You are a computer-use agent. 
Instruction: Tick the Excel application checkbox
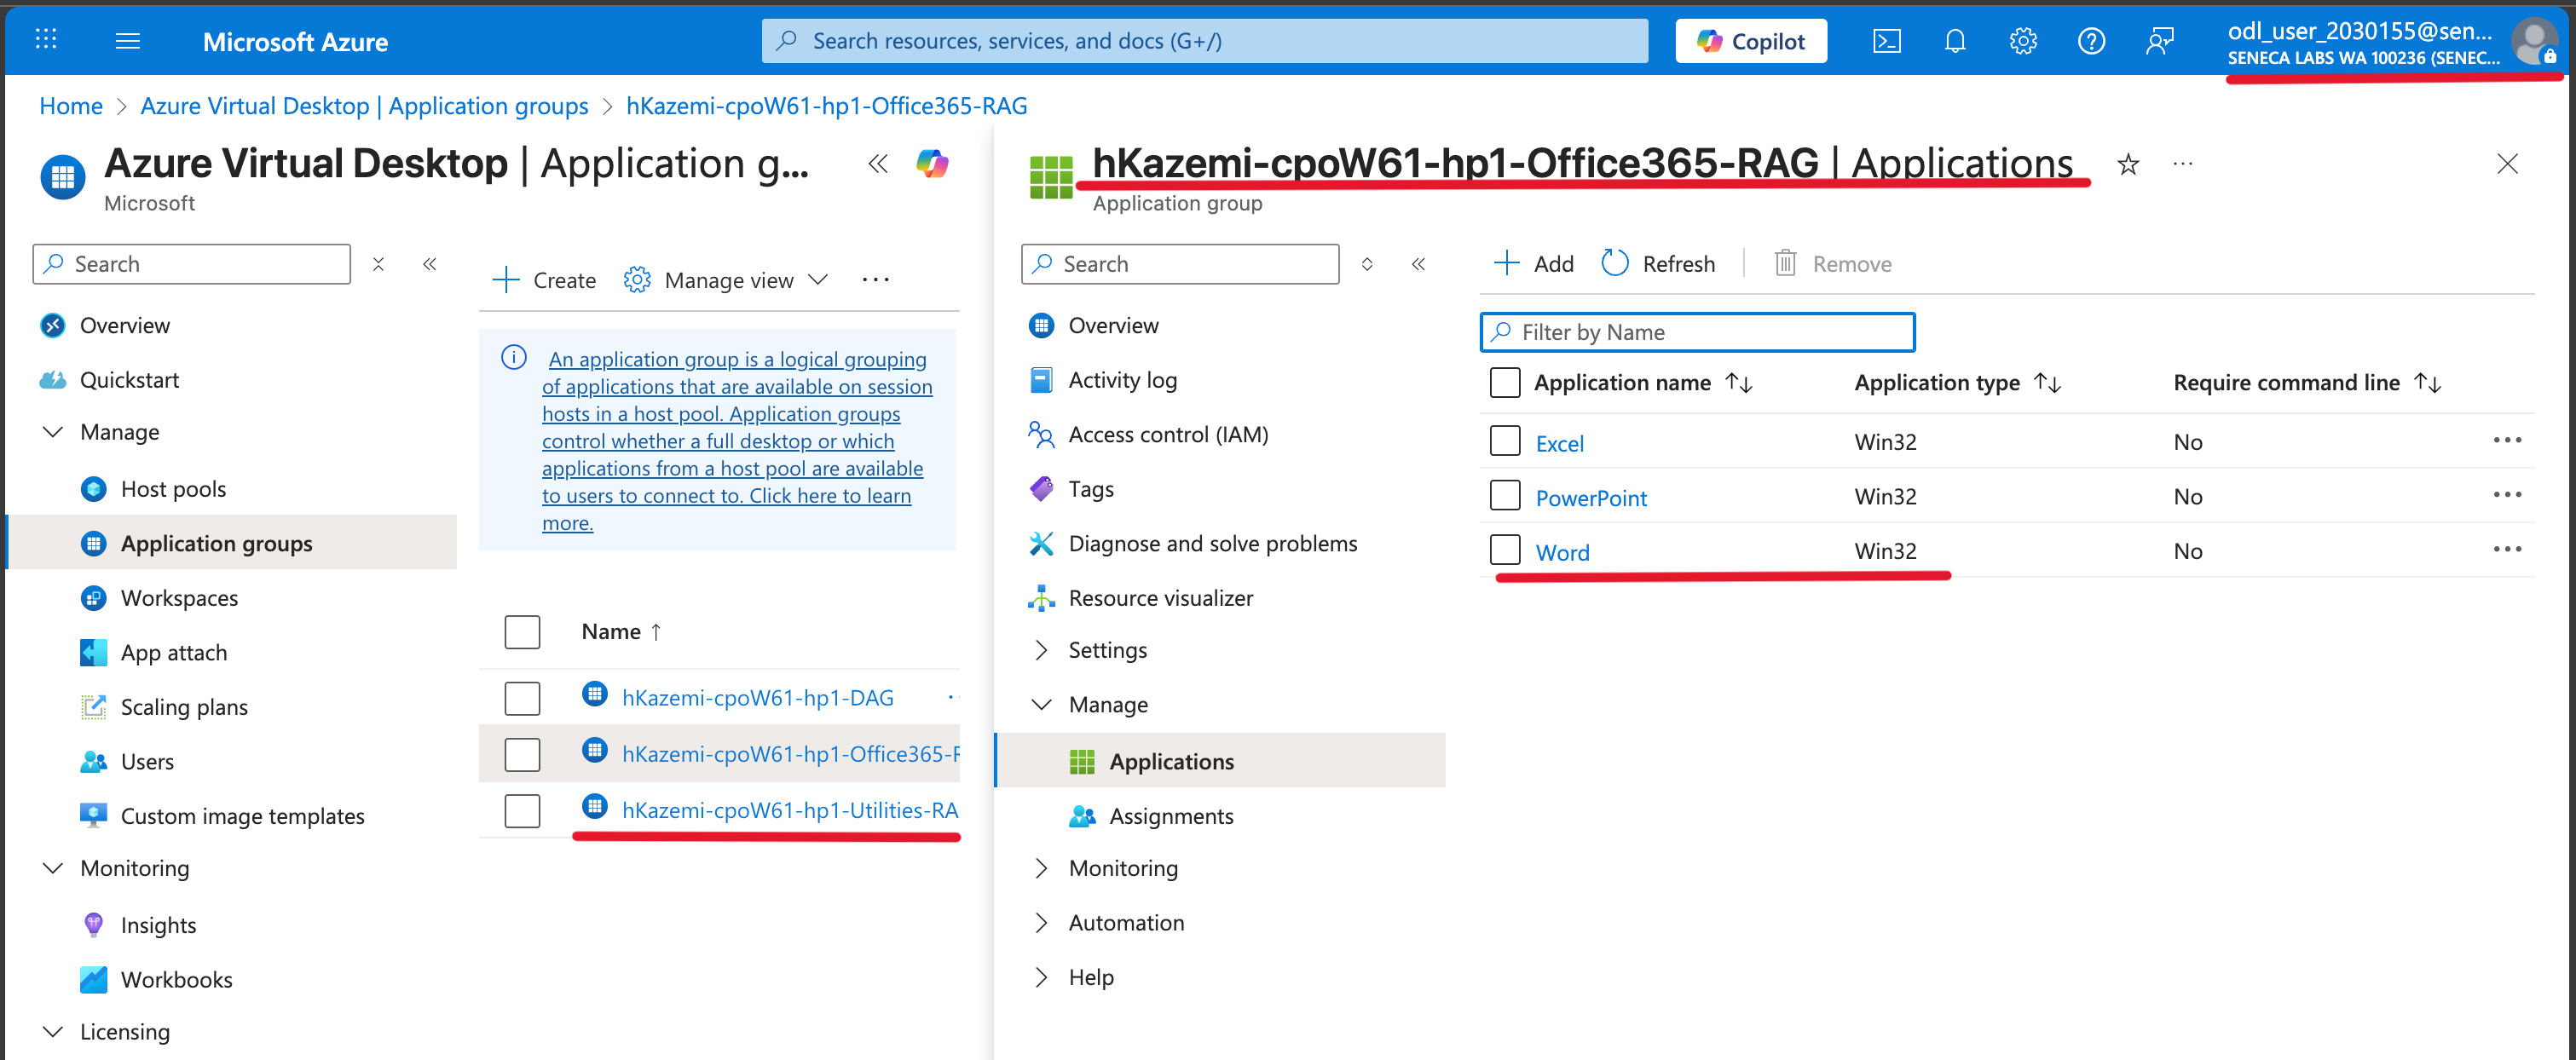point(1504,441)
